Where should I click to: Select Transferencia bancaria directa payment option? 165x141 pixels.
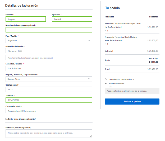pos(106,79)
